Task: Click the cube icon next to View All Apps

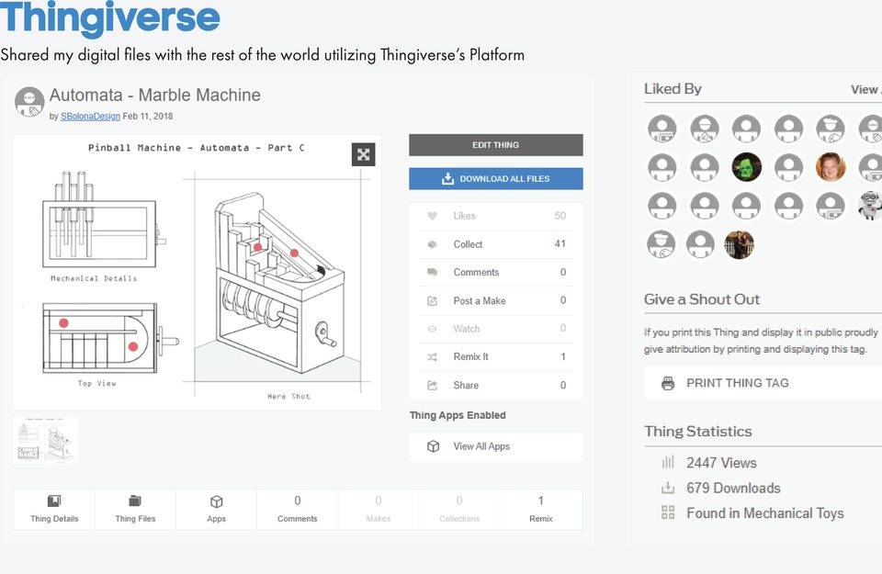Action: 433,446
